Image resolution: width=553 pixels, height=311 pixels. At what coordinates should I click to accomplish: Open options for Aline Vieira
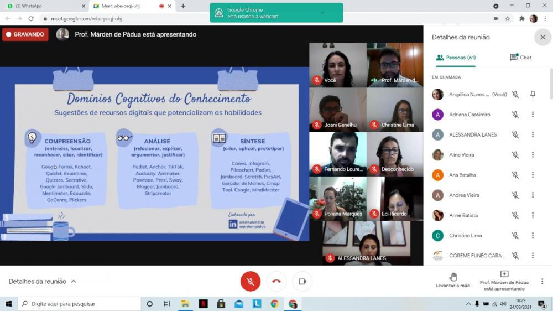533,154
